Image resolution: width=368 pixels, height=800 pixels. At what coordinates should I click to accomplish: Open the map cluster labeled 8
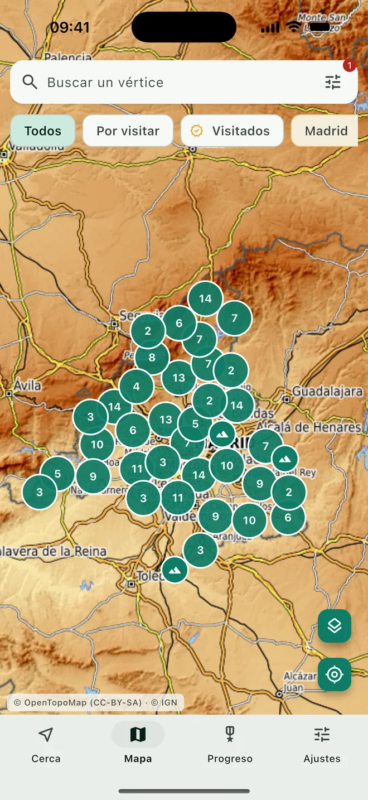click(152, 358)
